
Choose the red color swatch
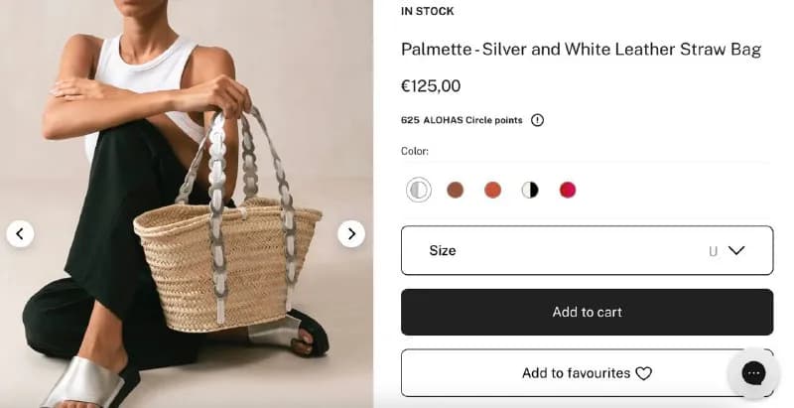point(568,190)
